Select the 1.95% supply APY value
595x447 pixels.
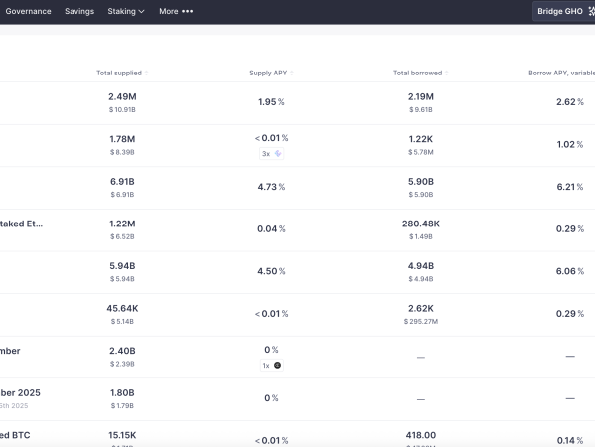coord(271,102)
